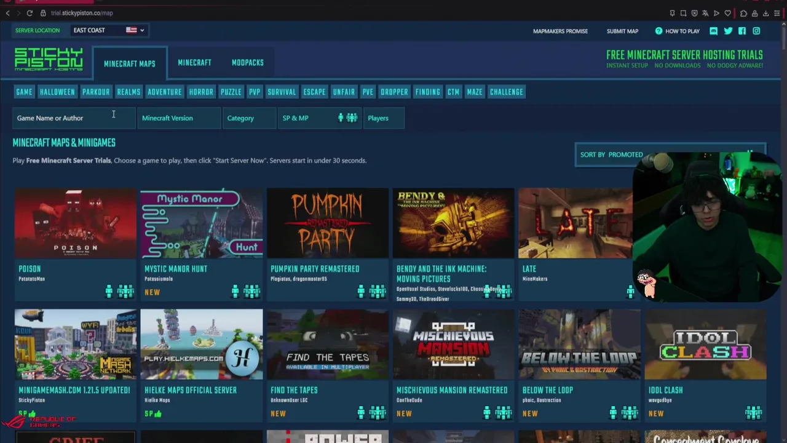Image resolution: width=787 pixels, height=443 pixels.
Task: Open the Facebook icon link
Action: (x=742, y=31)
